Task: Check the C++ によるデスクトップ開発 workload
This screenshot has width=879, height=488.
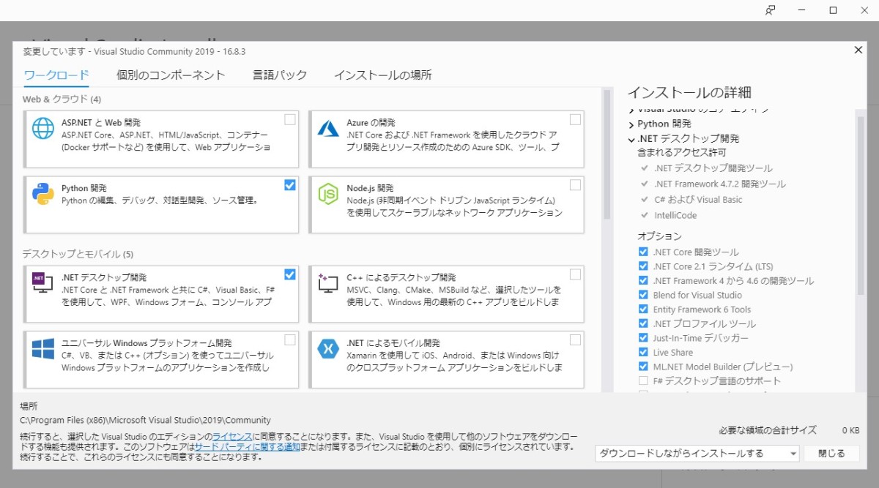Action: coord(575,274)
